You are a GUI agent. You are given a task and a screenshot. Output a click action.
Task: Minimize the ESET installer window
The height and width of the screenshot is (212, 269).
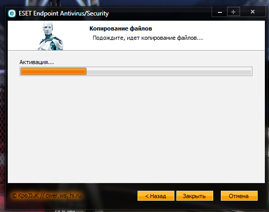coord(220,12)
